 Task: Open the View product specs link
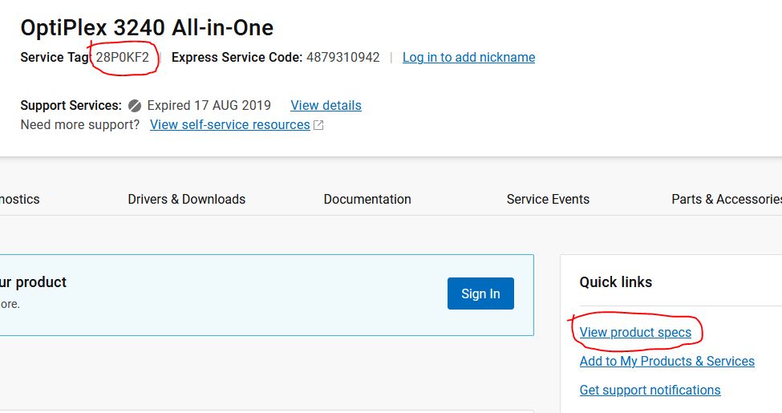(635, 332)
